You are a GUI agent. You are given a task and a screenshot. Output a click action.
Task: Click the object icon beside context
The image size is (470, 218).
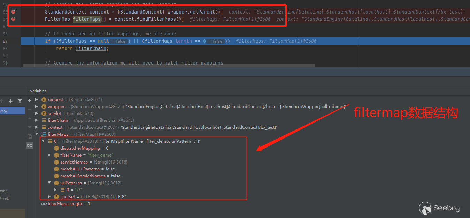tap(44, 127)
